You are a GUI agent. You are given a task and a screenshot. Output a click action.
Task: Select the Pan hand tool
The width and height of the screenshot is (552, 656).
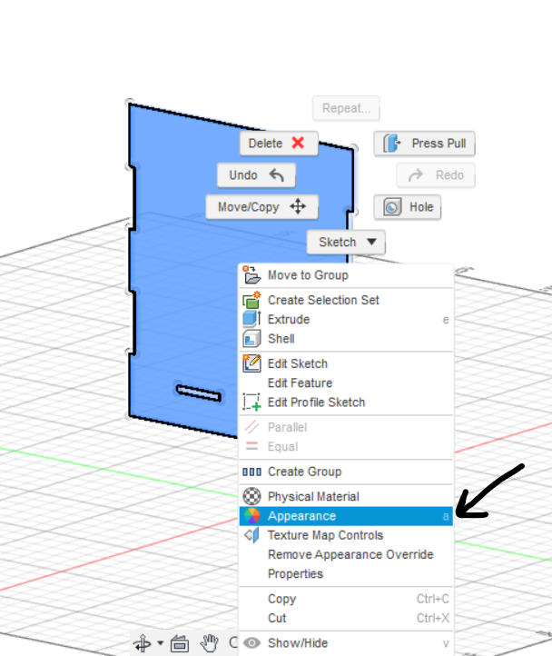(x=209, y=642)
